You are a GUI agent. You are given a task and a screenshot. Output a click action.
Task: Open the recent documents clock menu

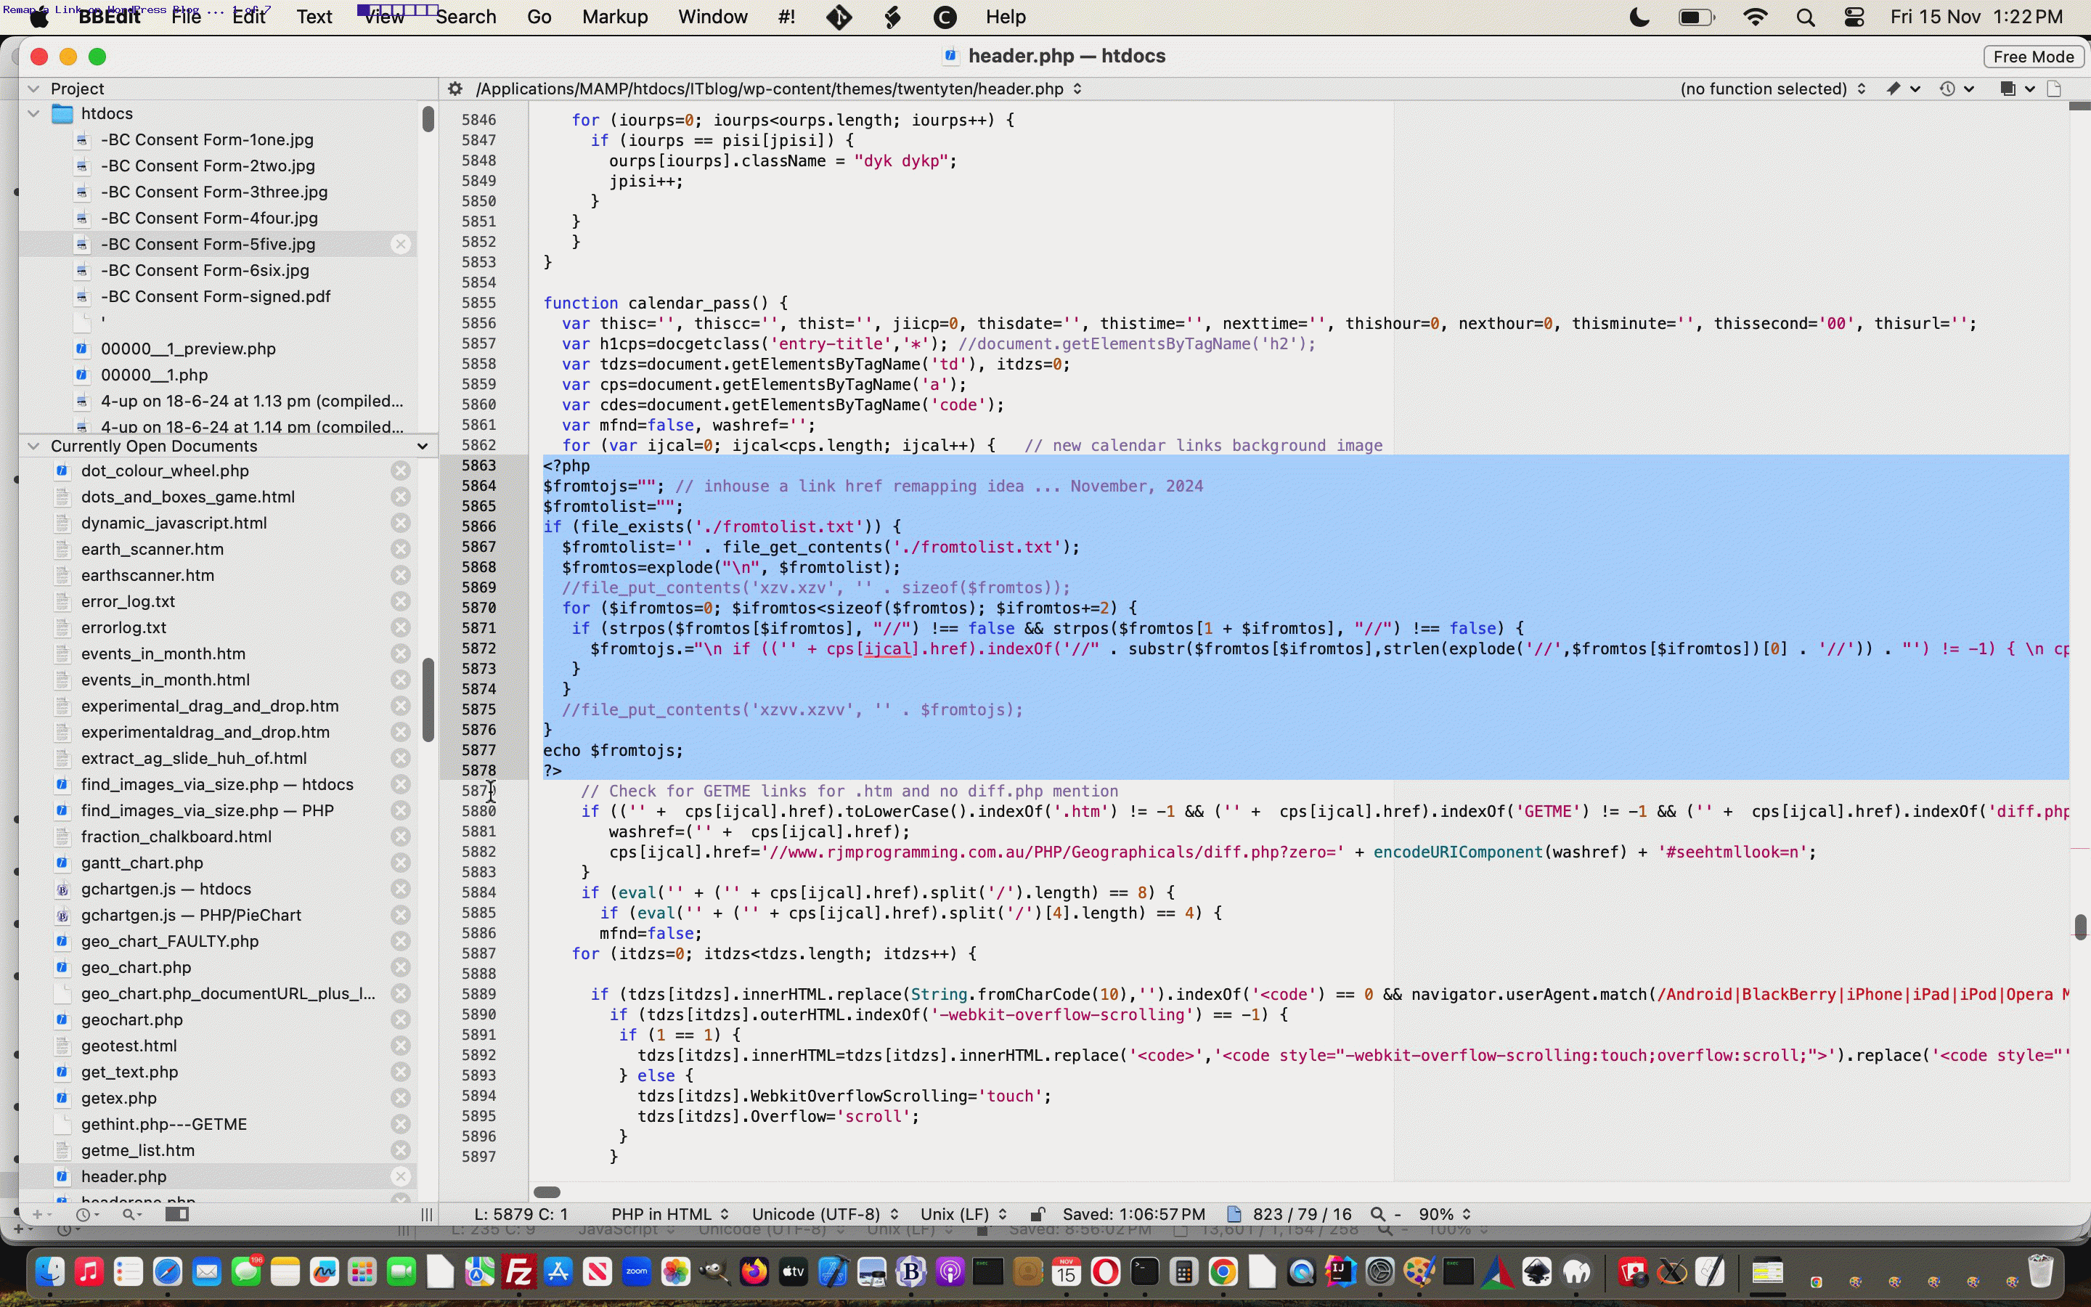coord(1956,89)
